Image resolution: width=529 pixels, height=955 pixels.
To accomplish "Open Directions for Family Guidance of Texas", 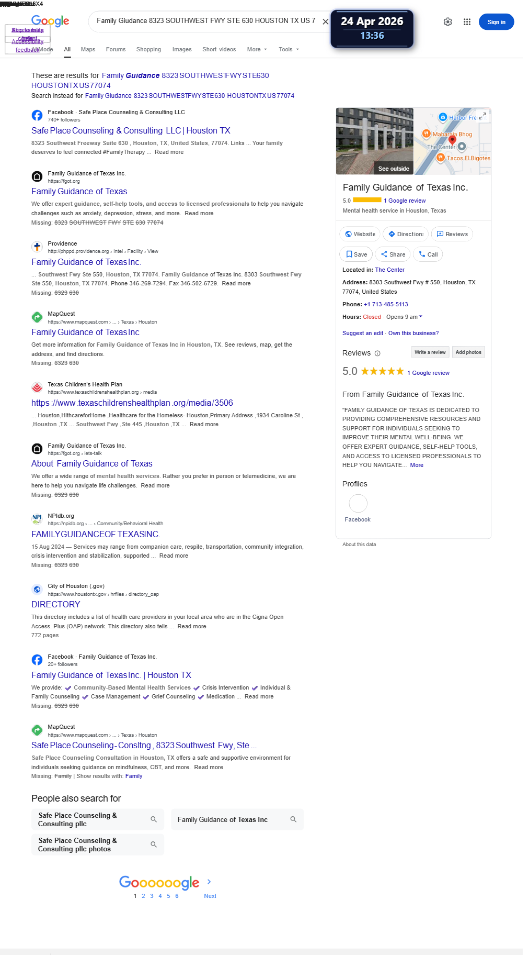I will (406, 234).
